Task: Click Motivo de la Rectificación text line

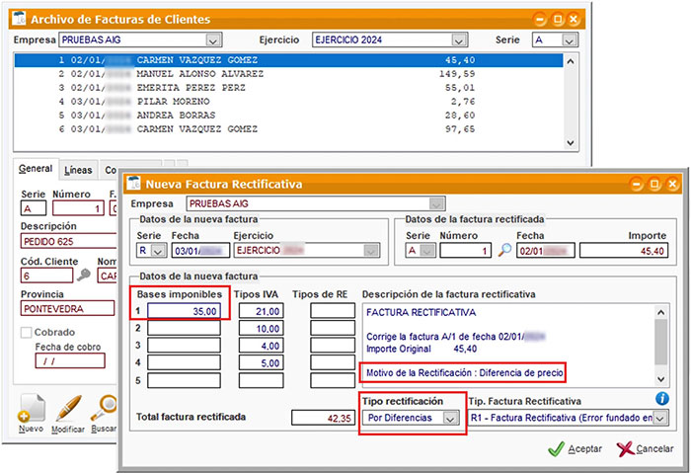Action: pos(465,372)
